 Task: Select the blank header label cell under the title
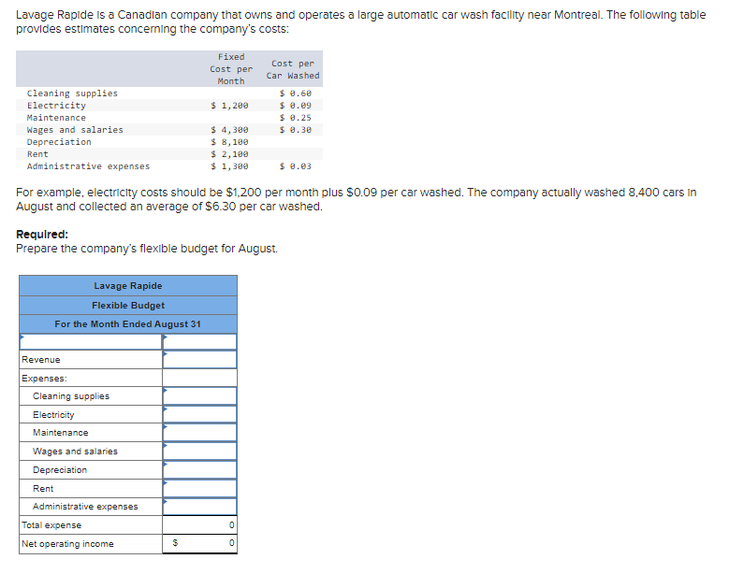(x=91, y=341)
